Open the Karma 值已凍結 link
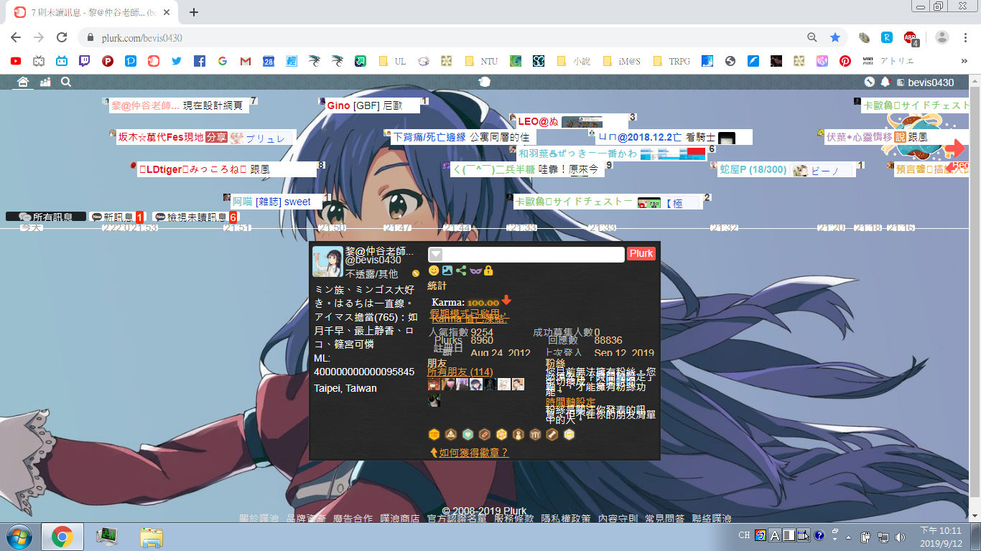Image resolution: width=981 pixels, height=551 pixels. pos(468,319)
